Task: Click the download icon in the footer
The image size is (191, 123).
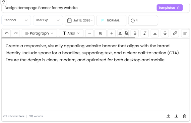Action: pos(177,116)
